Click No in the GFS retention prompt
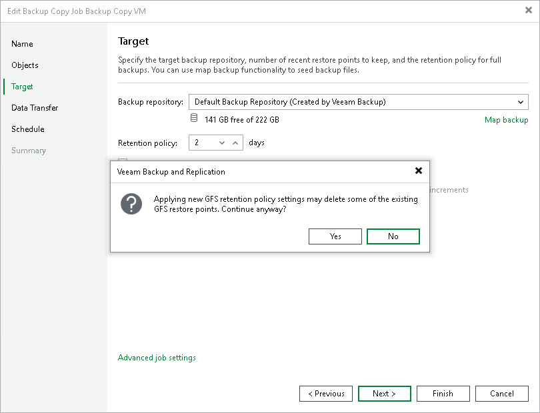This screenshot has height=413, width=540. coord(393,236)
